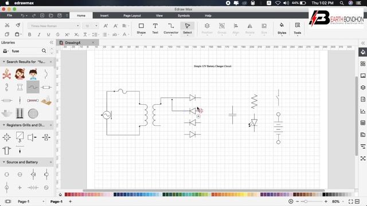
Task: Open the font size dropdown
Action: [x=96, y=26]
